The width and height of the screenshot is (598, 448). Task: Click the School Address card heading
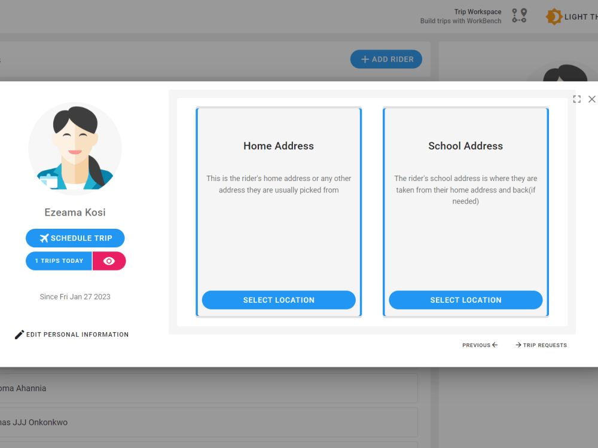466,146
